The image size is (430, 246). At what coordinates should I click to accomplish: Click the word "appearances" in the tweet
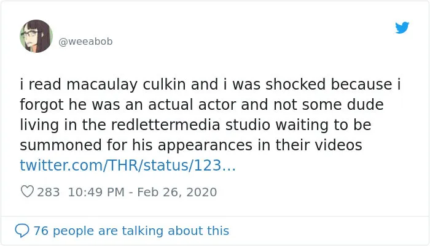click(x=205, y=145)
